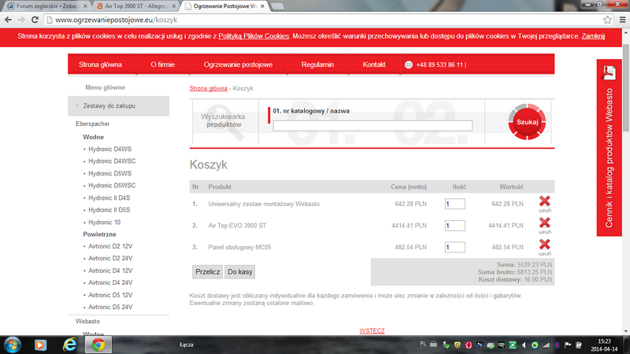Follow the Polityką Plików Cookies link
The height and width of the screenshot is (354, 630).
[254, 36]
